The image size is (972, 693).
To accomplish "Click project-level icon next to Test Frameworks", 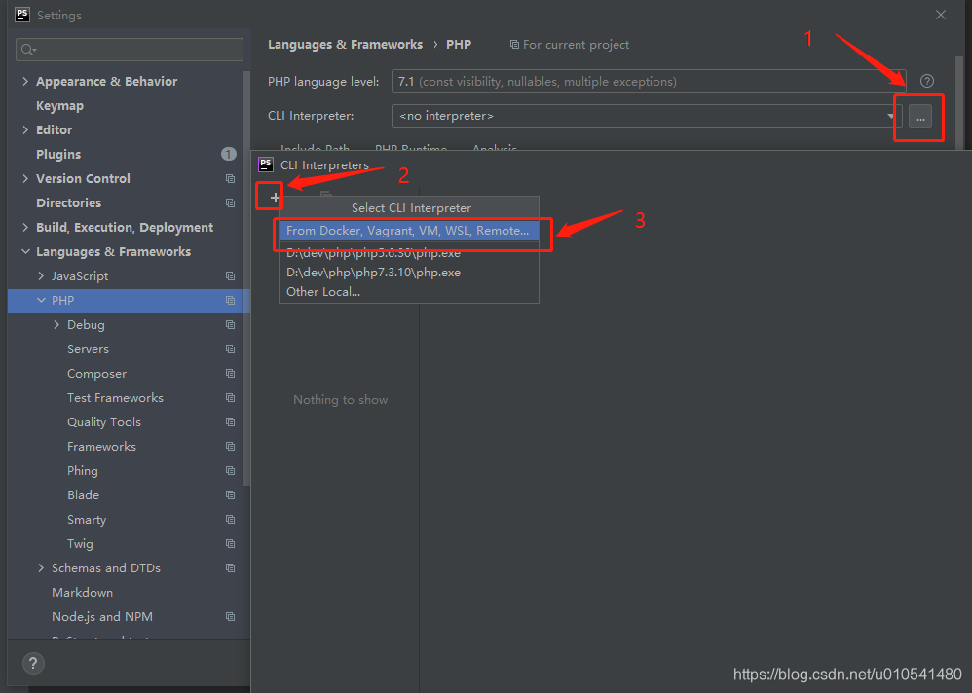I will (231, 397).
